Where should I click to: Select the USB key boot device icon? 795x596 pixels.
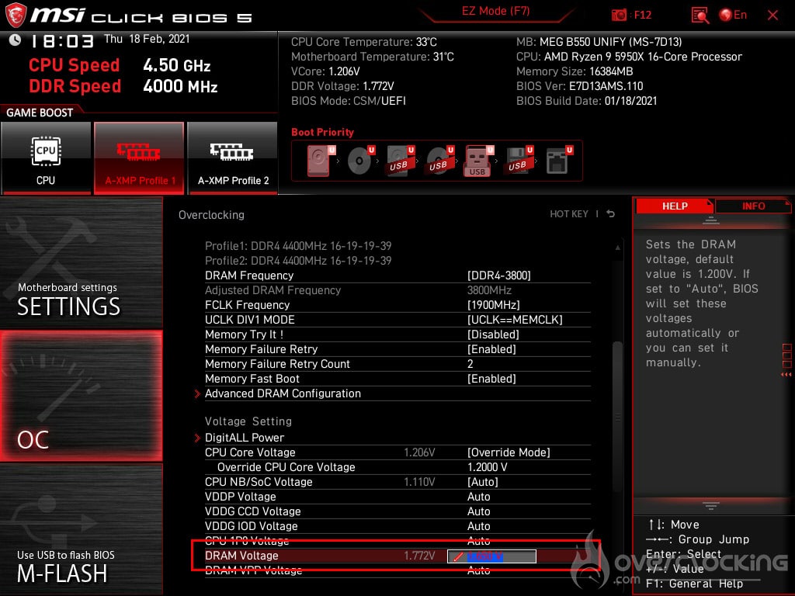pyautogui.click(x=478, y=161)
